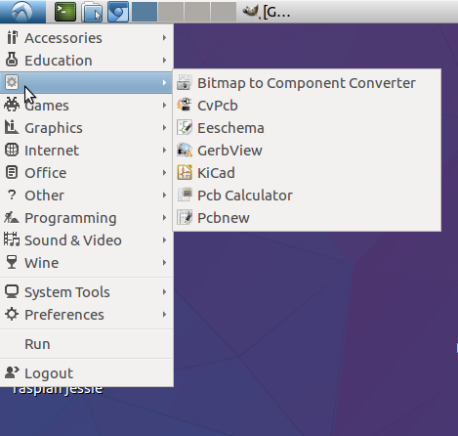Click the CvPcb label text
Image resolution: width=458 pixels, height=436 pixels.
[218, 106]
